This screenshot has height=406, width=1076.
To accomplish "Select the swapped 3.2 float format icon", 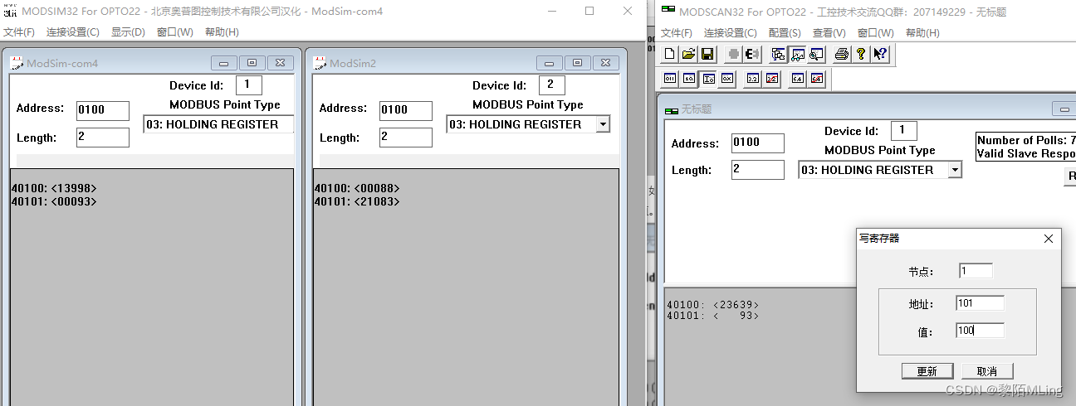I will tap(772, 79).
